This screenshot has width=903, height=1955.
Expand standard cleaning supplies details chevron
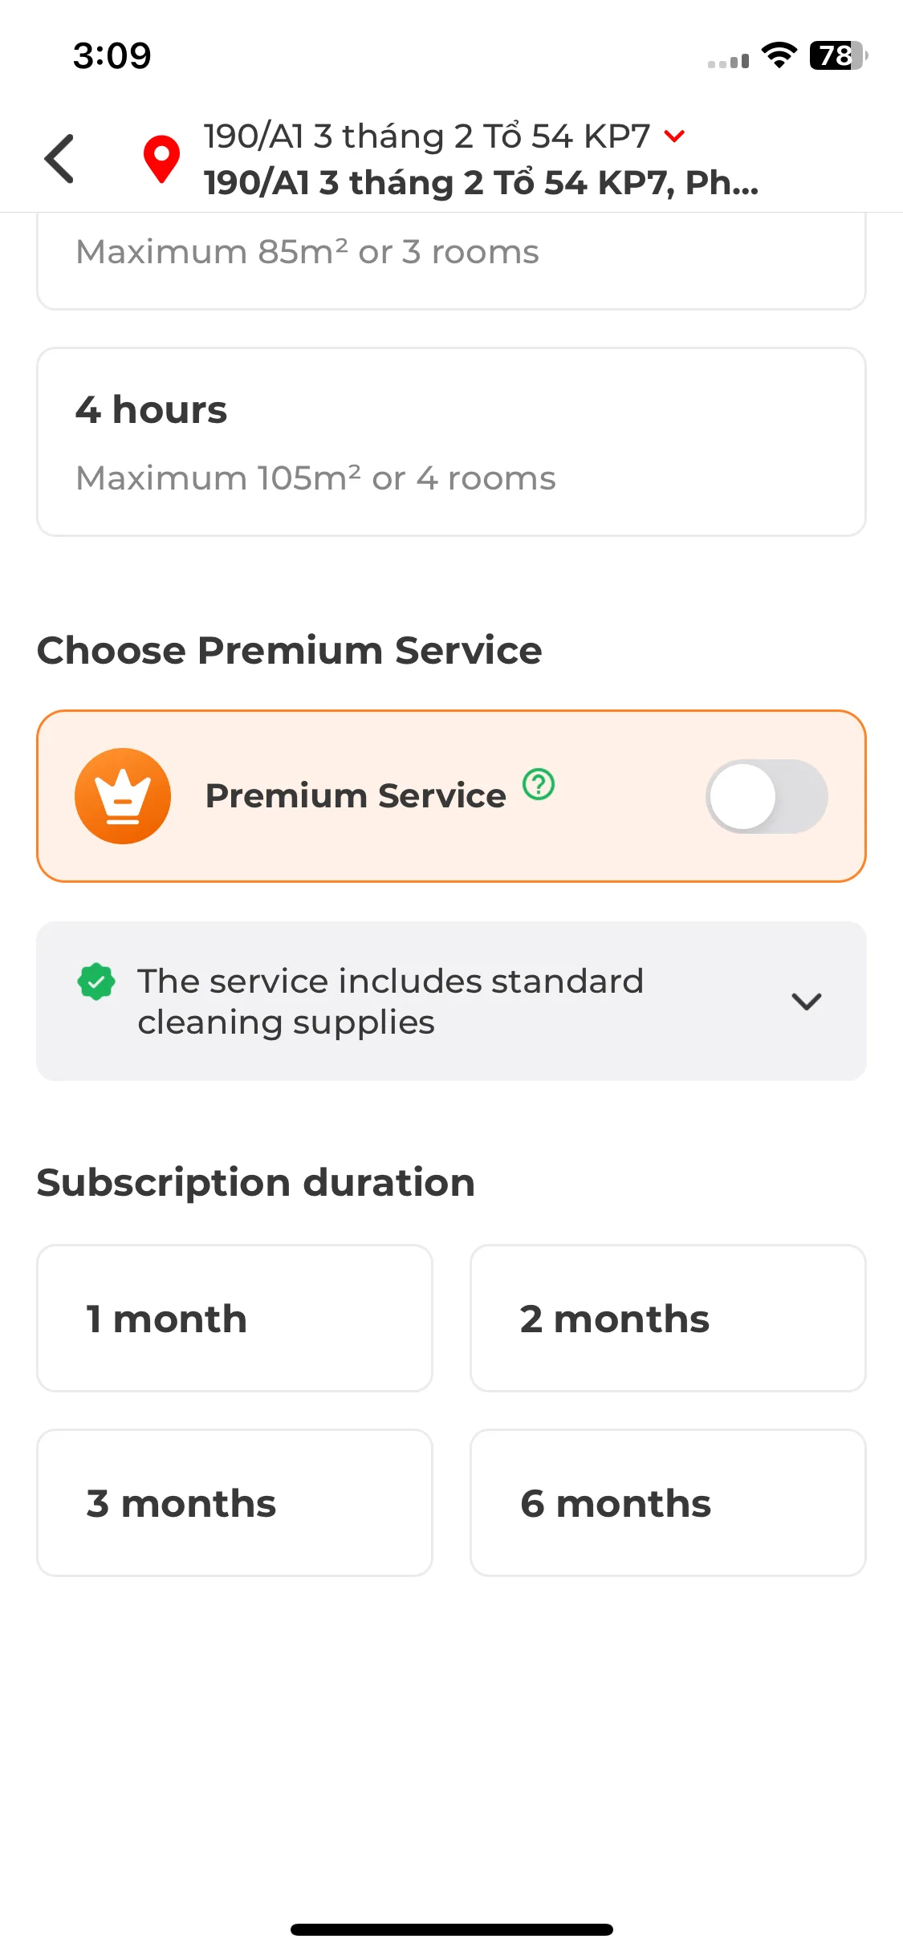[x=806, y=1001]
